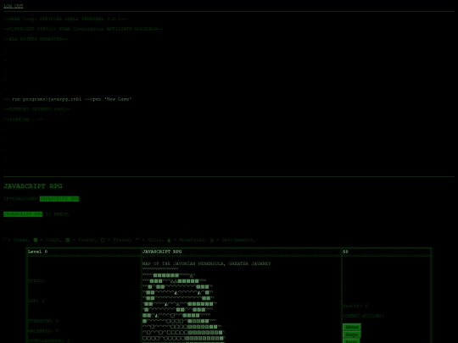Image resolution: width=458 pixels, height=343 pixels.
Task: Click the Plains outline box in legend
Action: [x=103, y=240]
